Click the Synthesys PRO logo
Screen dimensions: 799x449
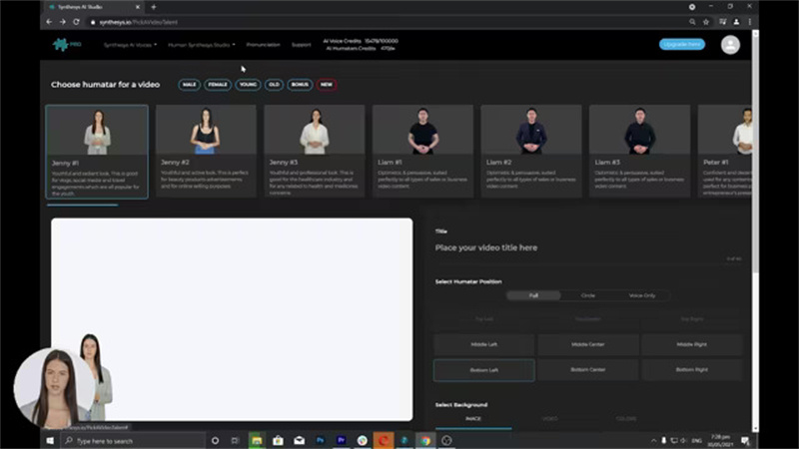pyautogui.click(x=67, y=45)
